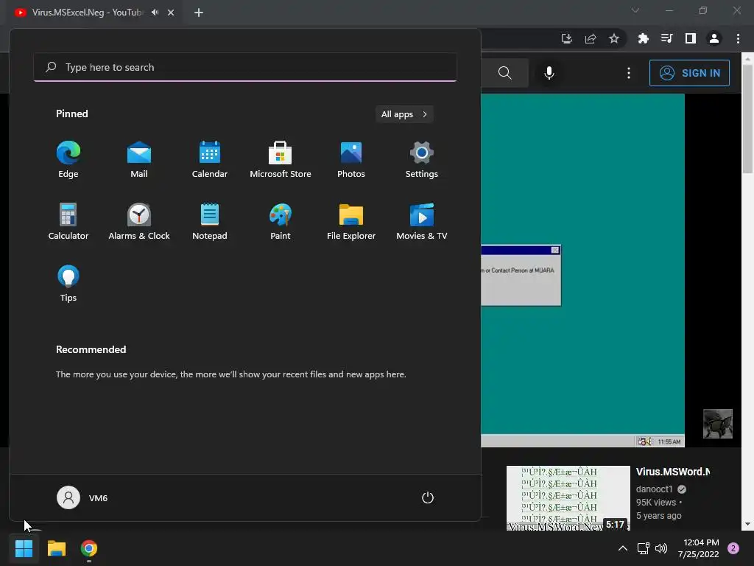Open a new Chrome tab
The image size is (754, 566).
pyautogui.click(x=199, y=13)
